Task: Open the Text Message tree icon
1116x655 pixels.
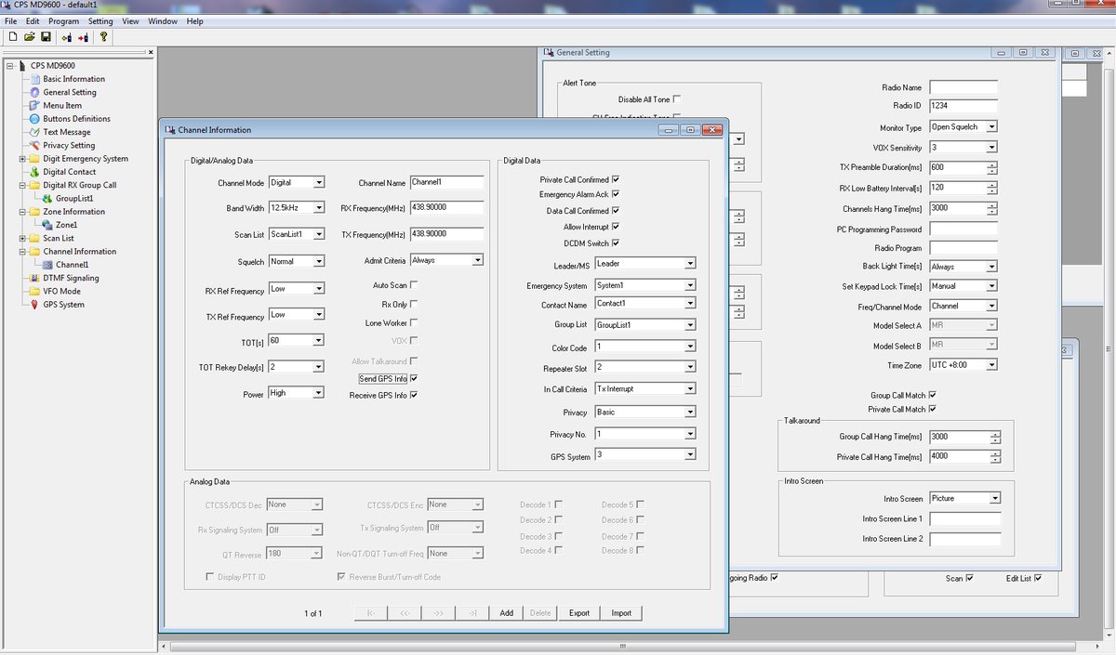Action: [35, 132]
